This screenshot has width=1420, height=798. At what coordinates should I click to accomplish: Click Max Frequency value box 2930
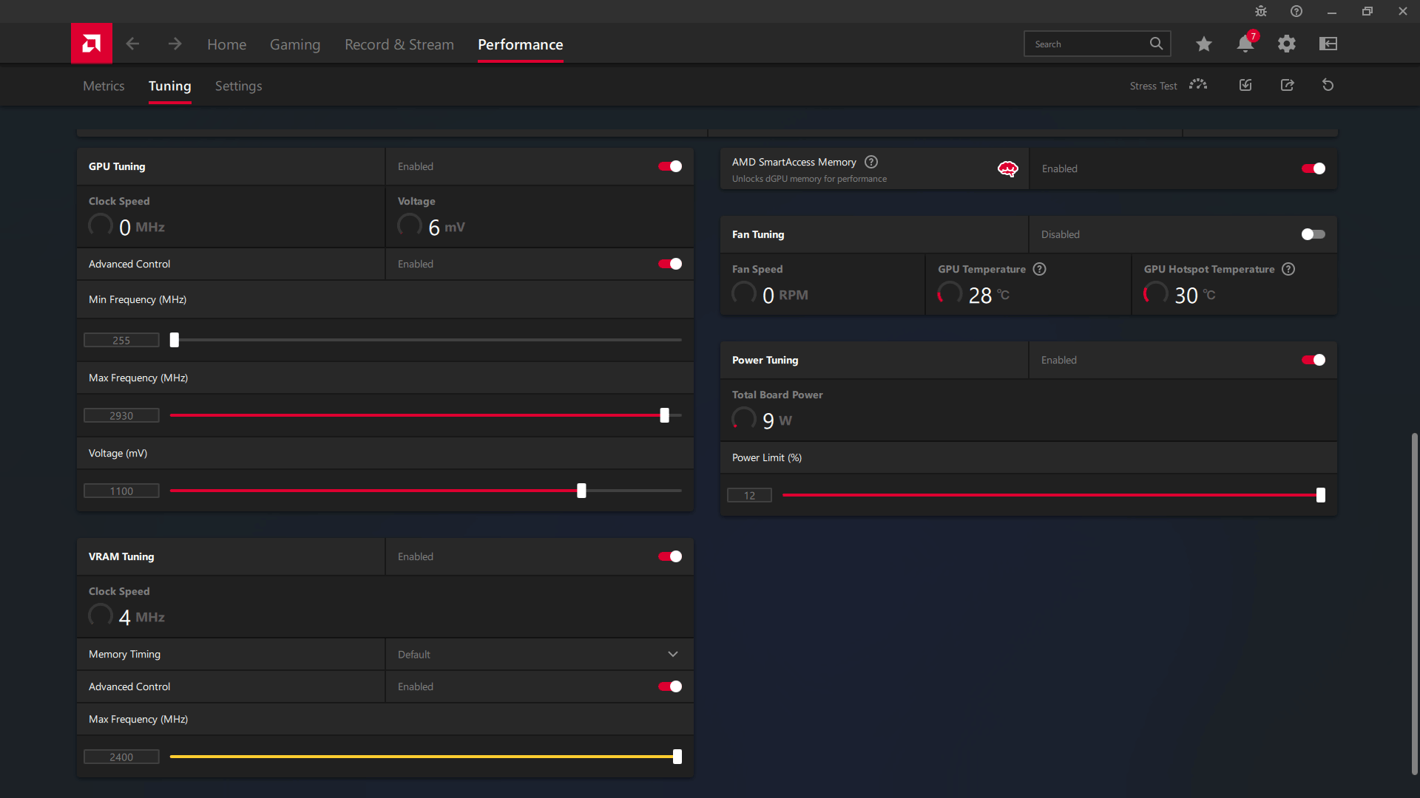click(121, 415)
